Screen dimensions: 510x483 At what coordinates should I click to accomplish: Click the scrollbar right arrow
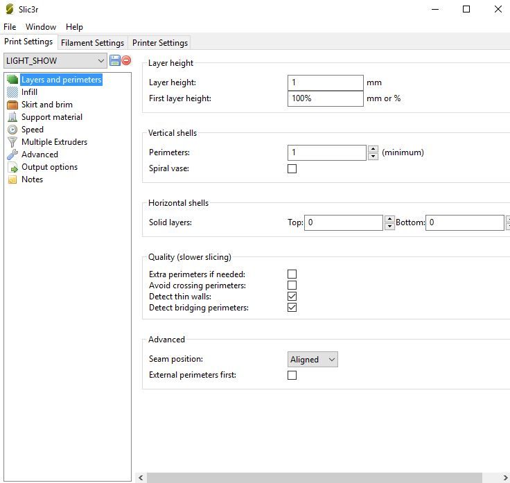point(505,477)
